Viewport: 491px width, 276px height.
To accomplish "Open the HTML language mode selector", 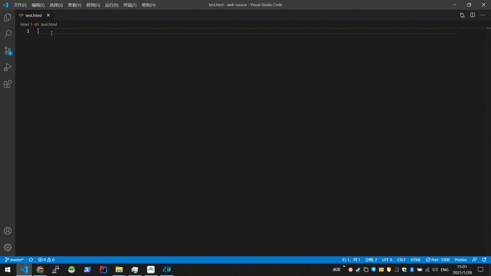I will [416, 260].
